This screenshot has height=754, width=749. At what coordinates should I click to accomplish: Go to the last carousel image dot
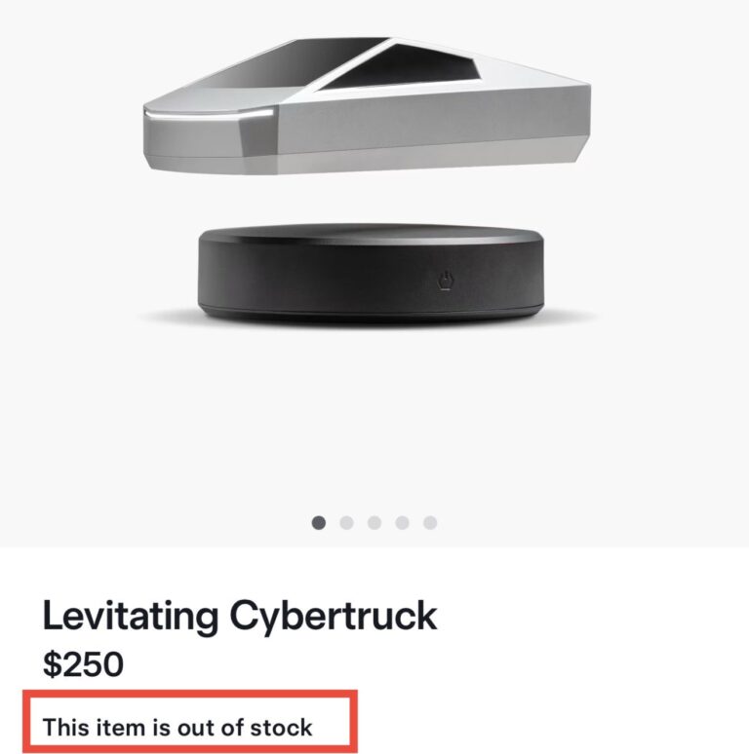point(430,523)
